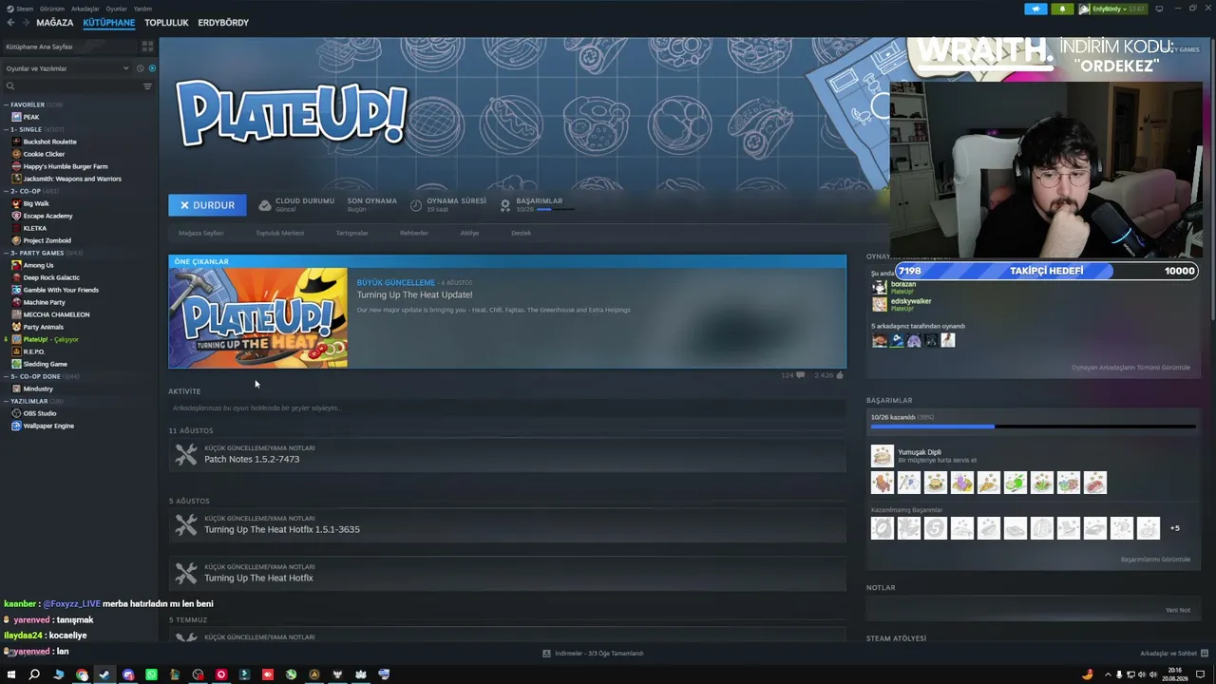Open the Oyunlar menu

pos(117,9)
